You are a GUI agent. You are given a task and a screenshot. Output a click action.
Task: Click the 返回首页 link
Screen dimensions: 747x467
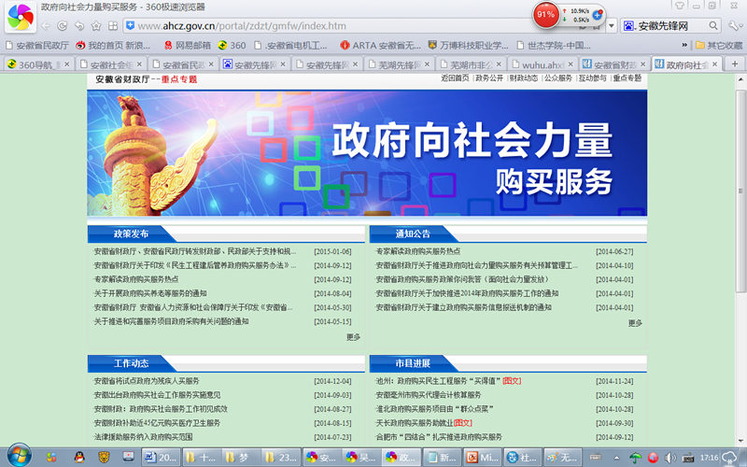coord(455,78)
